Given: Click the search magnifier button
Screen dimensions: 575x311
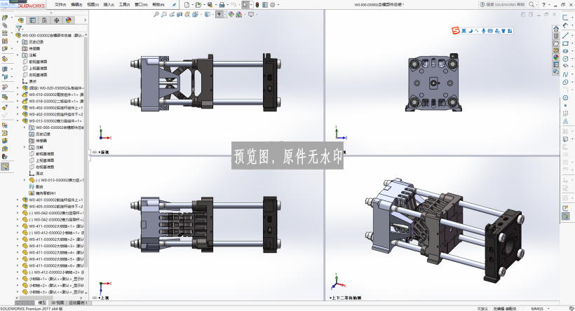Looking at the screenshot, I should click(x=532, y=5).
